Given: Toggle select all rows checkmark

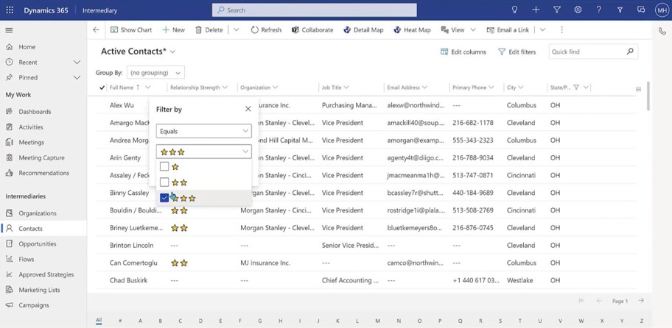Looking at the screenshot, I should pos(102,88).
